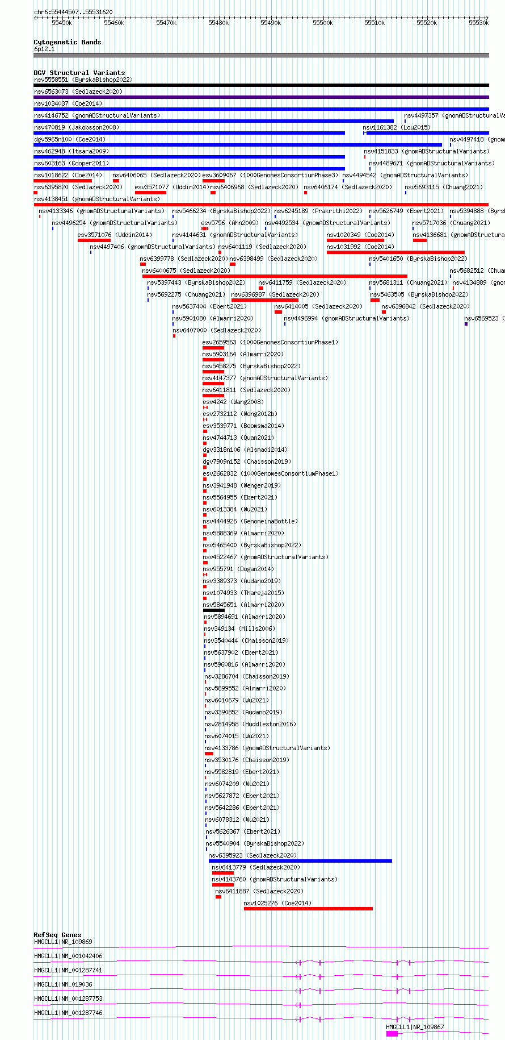Image resolution: width=505 pixels, height=1040 pixels.
Task: Select esv4242 (Wang2008) variant
Action: coord(233,402)
